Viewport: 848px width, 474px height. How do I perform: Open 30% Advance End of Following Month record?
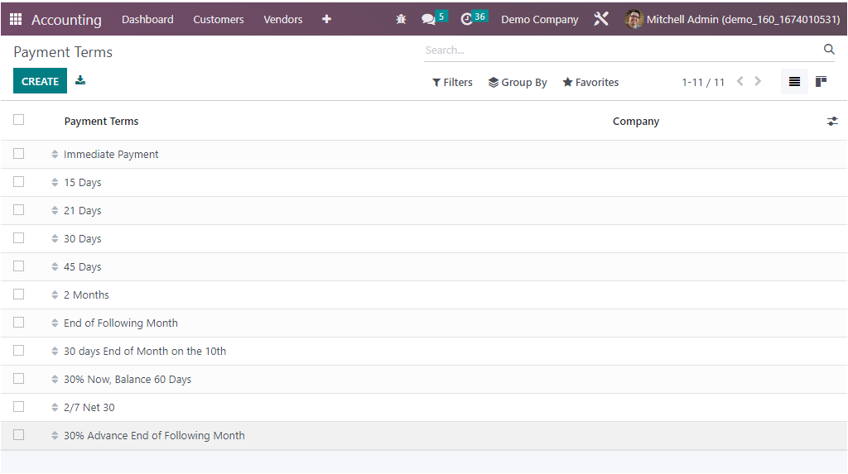154,436
